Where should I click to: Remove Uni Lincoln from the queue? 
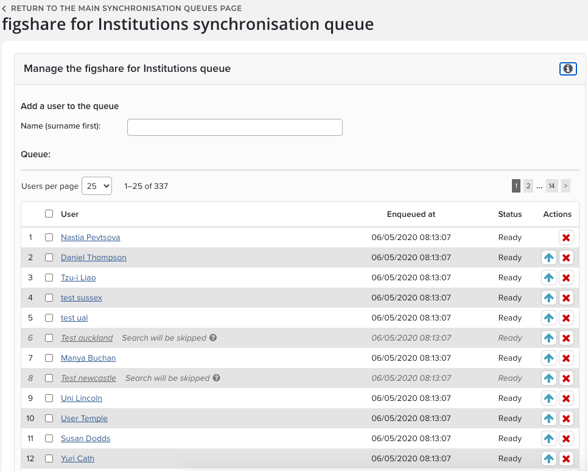pyautogui.click(x=566, y=398)
